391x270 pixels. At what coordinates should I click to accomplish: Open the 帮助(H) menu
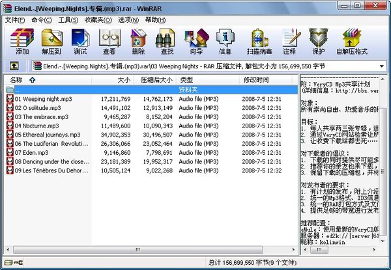coord(155,20)
